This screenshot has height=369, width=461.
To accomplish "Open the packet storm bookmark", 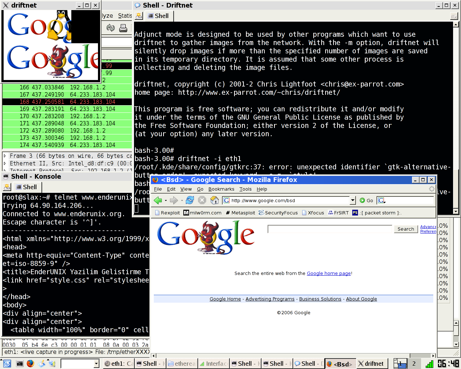I will (377, 213).
